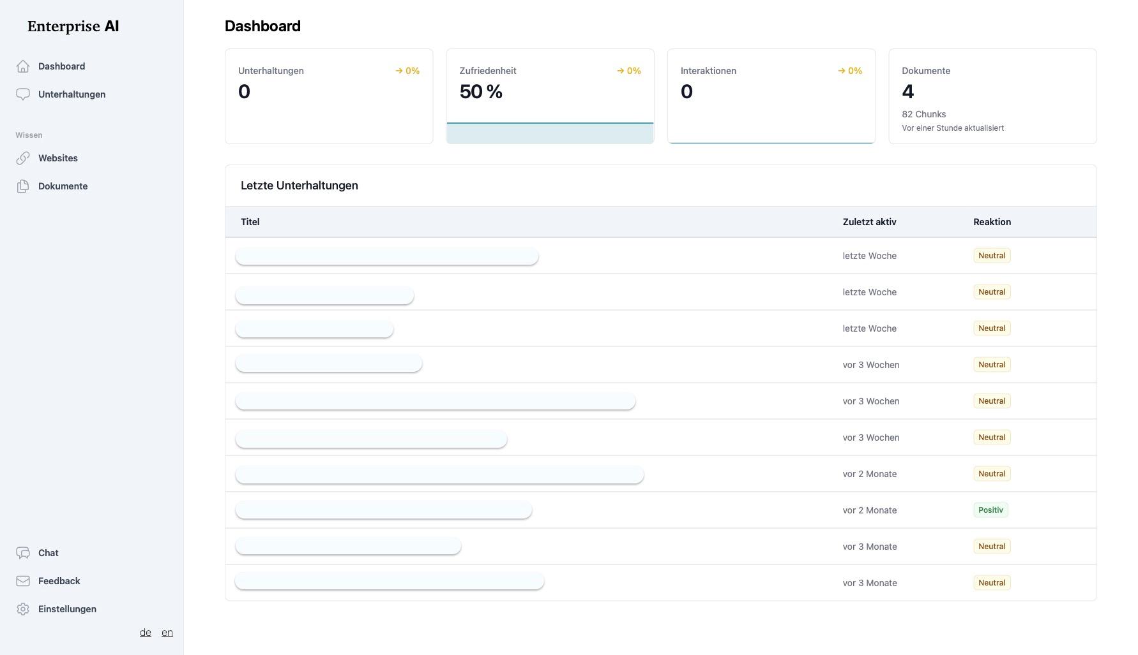1138x655 pixels.
Task: Click the Dokumente file icon in sidebar
Action: [23, 186]
